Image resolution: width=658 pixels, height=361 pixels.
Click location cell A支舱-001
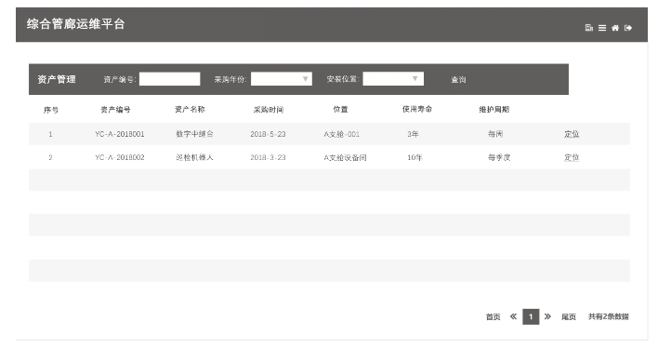coord(342,135)
